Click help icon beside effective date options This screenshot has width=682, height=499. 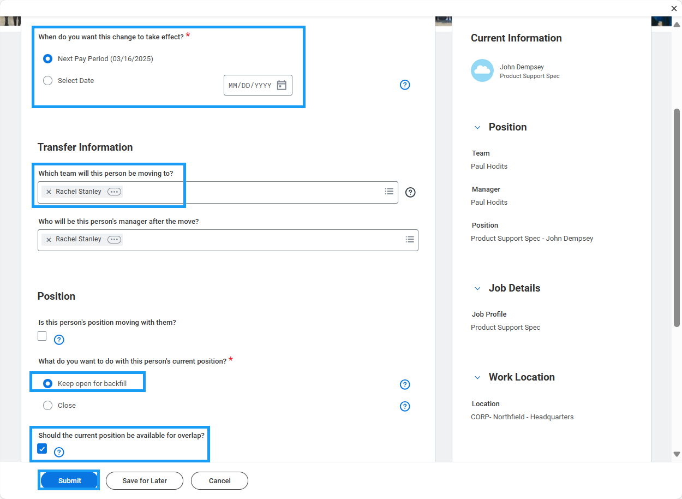(405, 85)
